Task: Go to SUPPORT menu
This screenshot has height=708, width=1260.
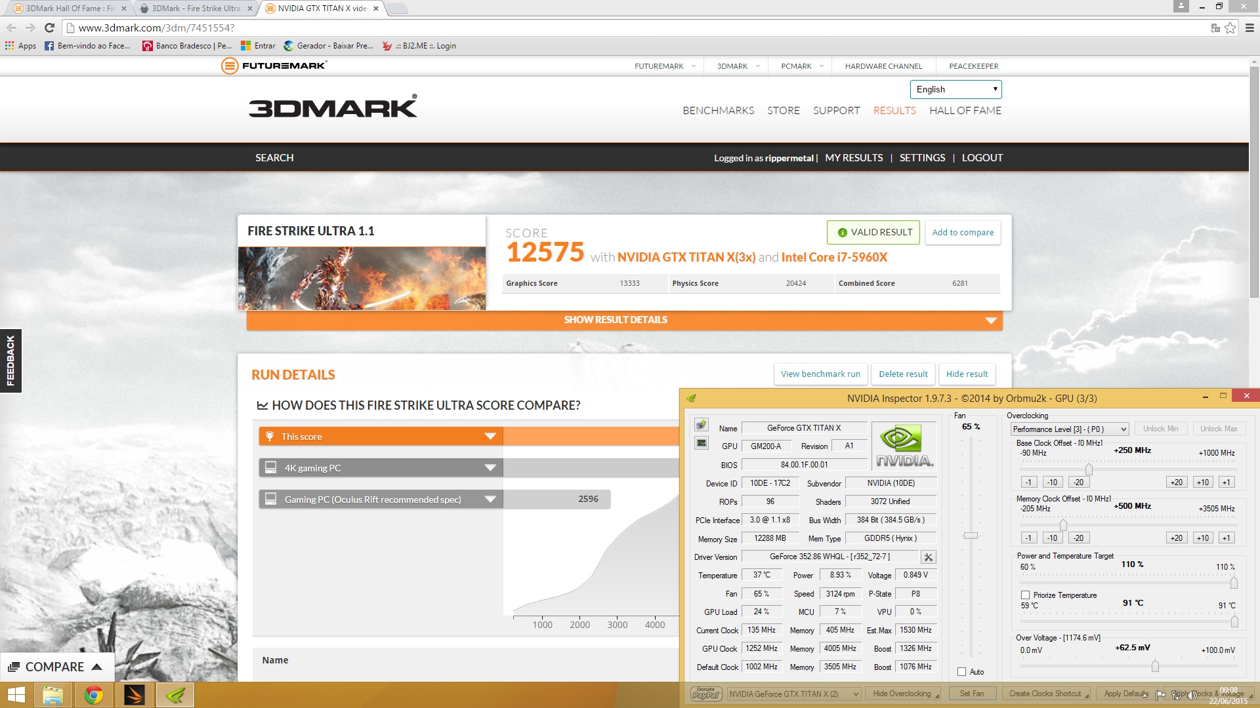Action: coord(836,111)
